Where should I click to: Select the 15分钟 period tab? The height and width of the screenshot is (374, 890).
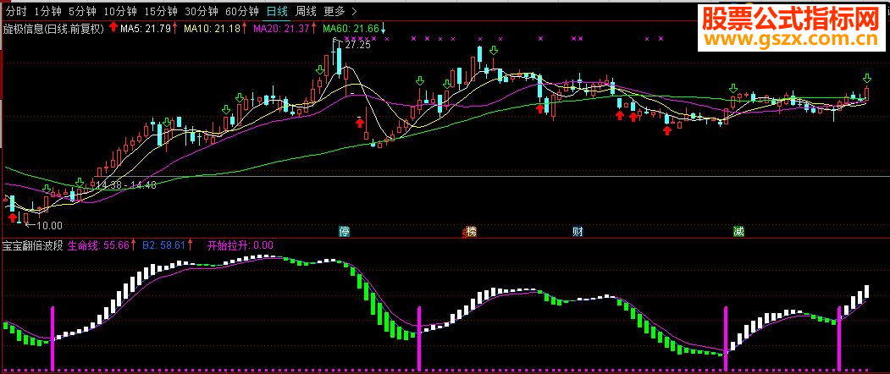click(161, 11)
